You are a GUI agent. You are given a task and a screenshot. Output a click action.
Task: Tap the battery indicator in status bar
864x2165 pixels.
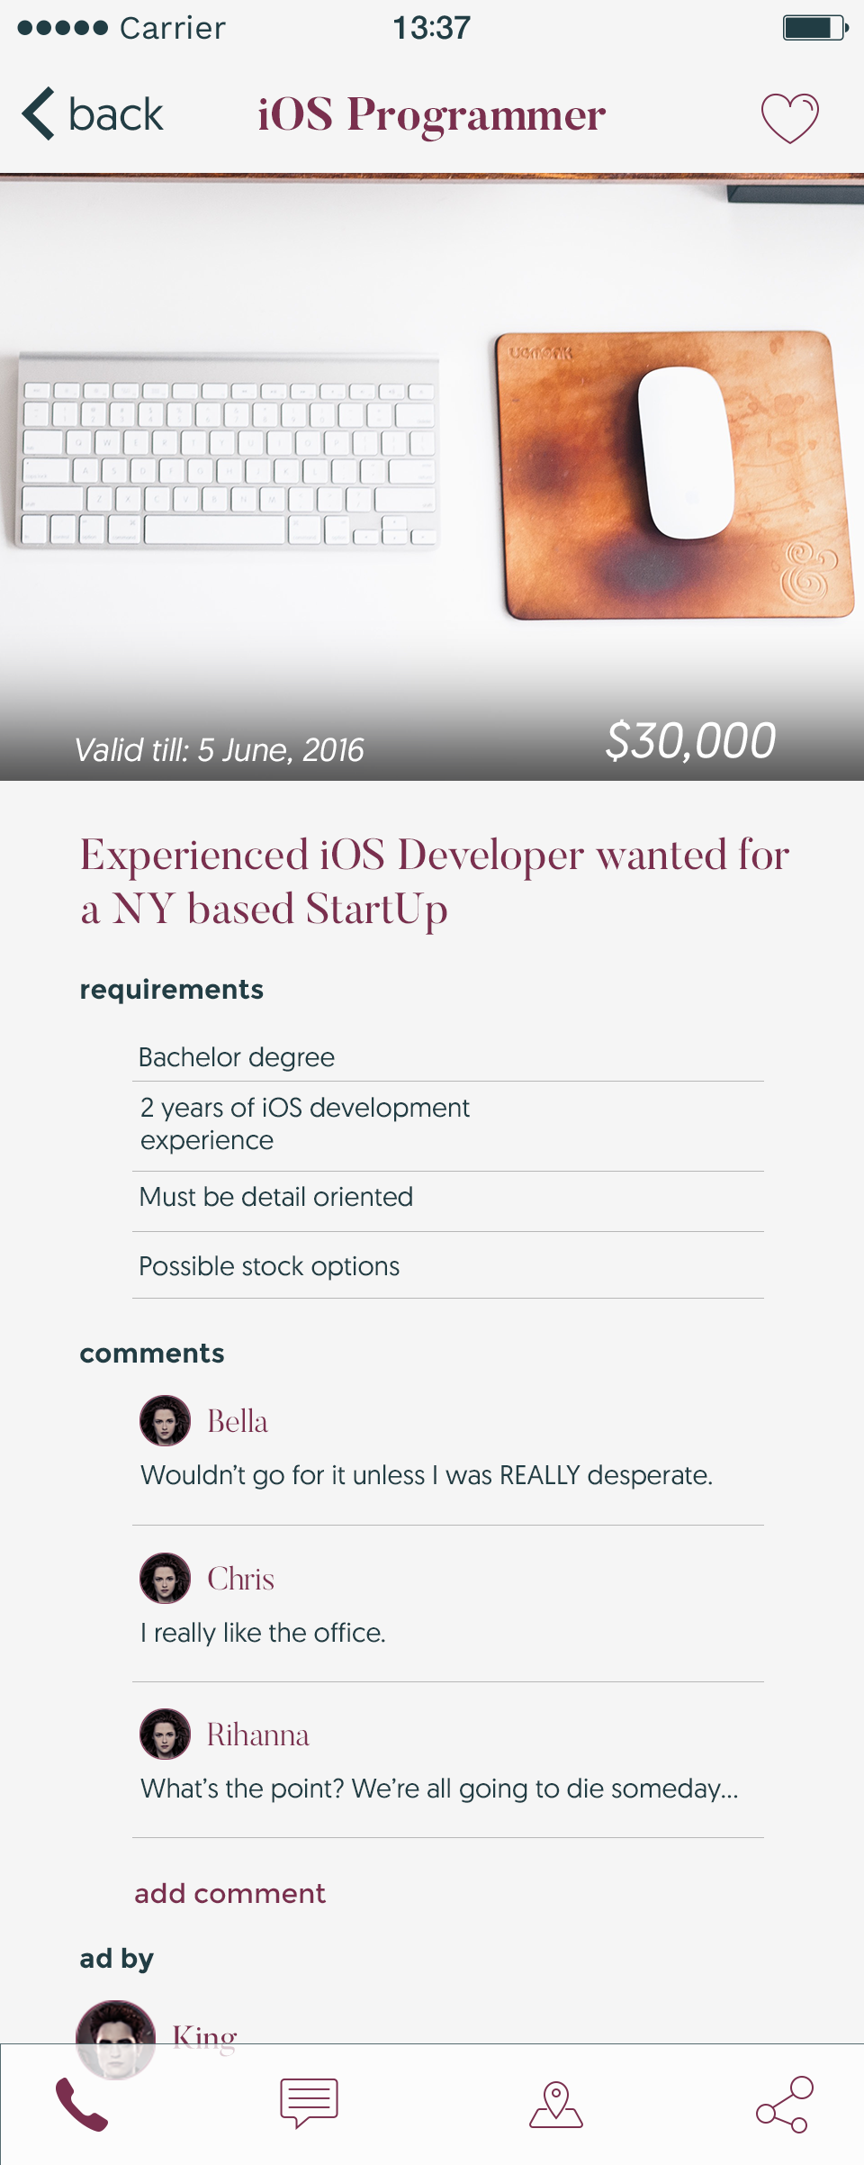[x=815, y=28]
